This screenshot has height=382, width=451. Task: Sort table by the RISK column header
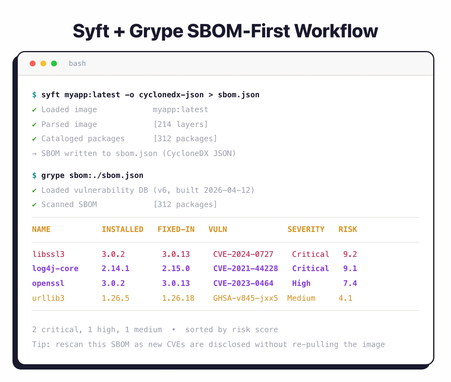(348, 229)
